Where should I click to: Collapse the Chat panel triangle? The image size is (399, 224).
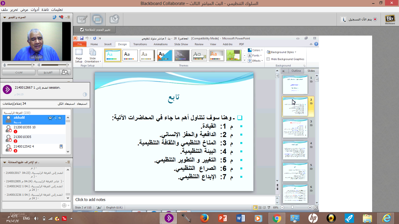pyautogui.click(x=5, y=162)
